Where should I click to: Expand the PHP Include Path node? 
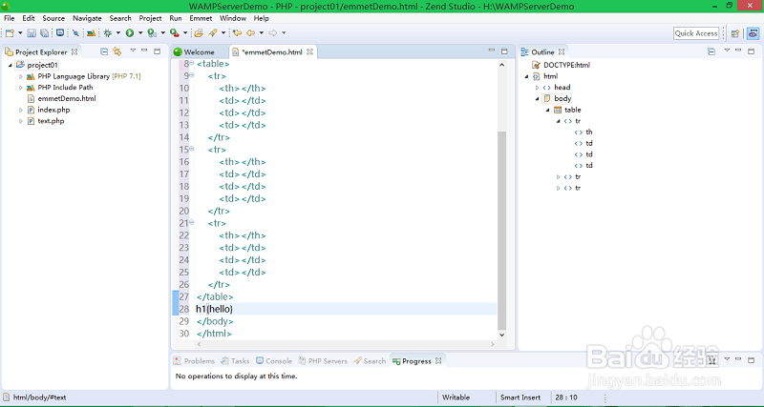(x=20, y=88)
